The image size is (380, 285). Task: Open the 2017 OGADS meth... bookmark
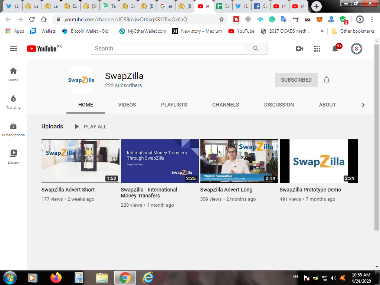point(285,31)
